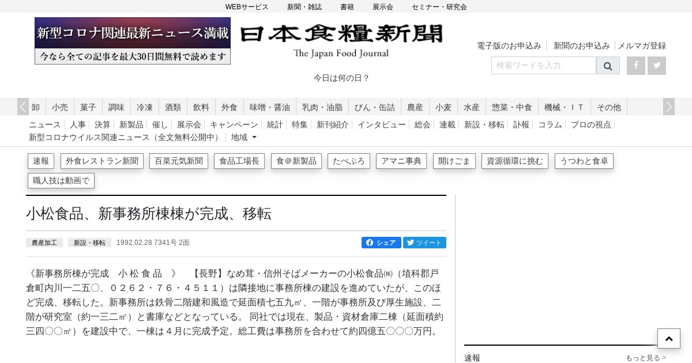Click the search magnifier icon button
692x363 pixels.
[x=608, y=66]
